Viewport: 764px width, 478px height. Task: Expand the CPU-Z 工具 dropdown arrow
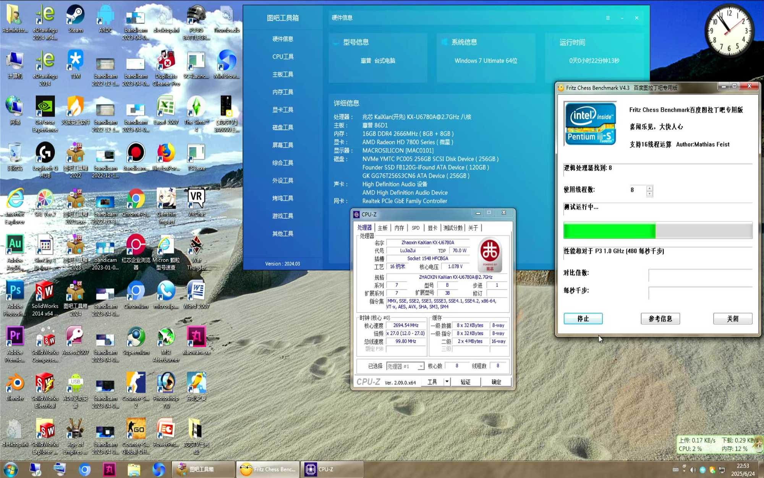(x=447, y=382)
